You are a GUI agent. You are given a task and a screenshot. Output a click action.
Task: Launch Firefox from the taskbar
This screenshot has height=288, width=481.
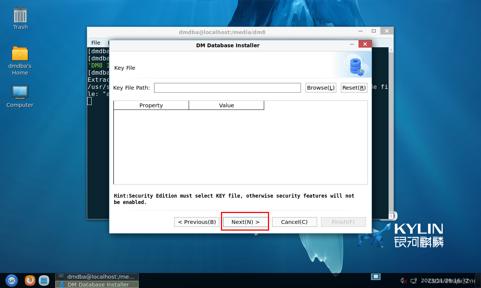30,280
